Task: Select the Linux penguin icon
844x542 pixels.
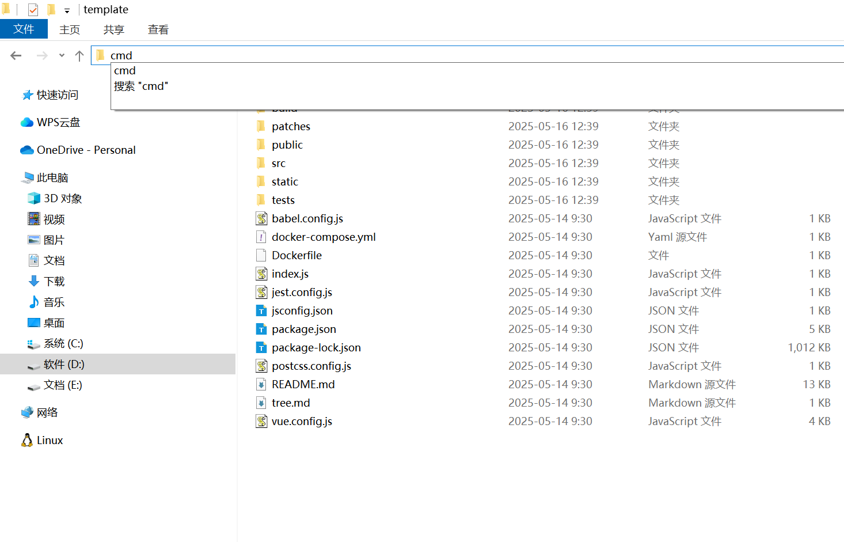Action: pyautogui.click(x=27, y=441)
